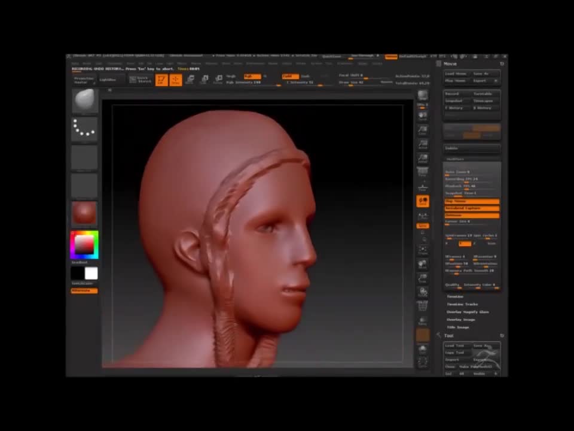Toggle Skip Menus in the Movie modifiers

click(x=471, y=201)
